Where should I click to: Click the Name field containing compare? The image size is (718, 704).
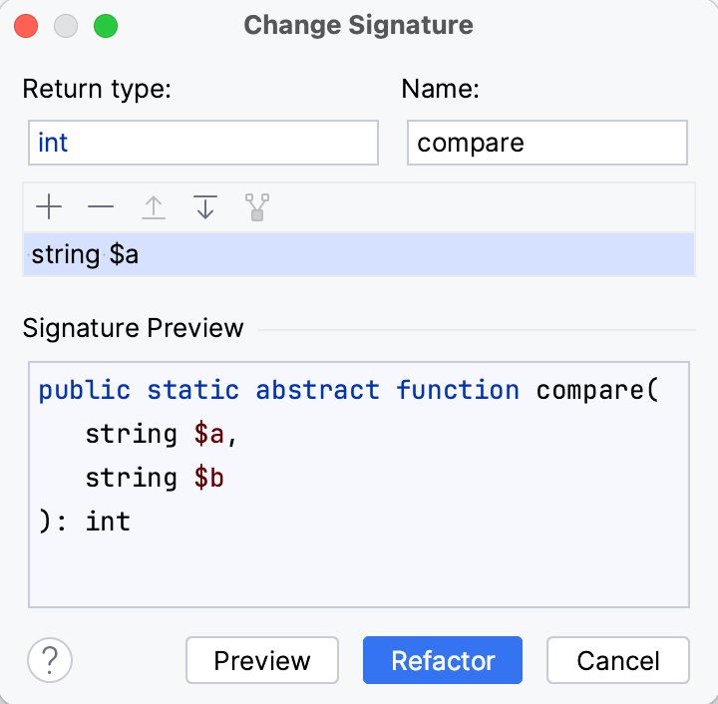546,143
